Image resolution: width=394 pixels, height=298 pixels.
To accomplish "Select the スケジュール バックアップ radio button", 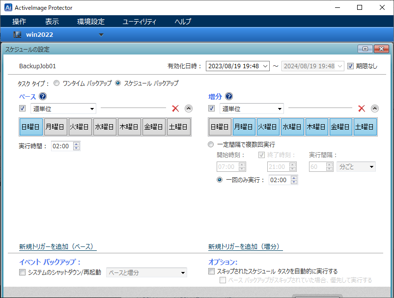I will (118, 83).
